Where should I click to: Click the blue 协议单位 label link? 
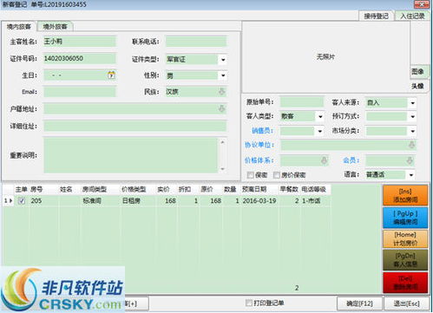click(259, 145)
